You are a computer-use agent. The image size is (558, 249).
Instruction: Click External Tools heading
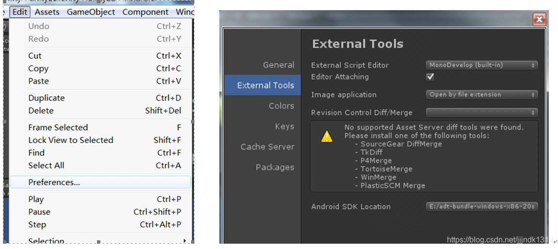point(358,44)
